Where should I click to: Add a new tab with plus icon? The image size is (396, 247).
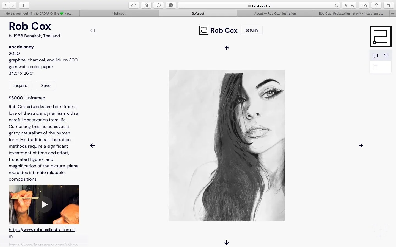[393, 13]
